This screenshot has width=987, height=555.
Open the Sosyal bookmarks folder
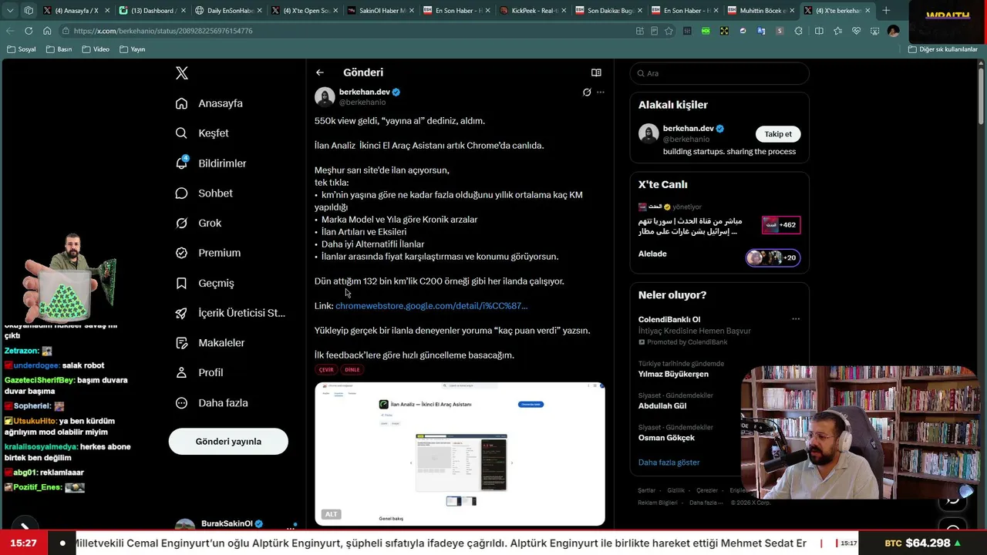[x=21, y=49]
